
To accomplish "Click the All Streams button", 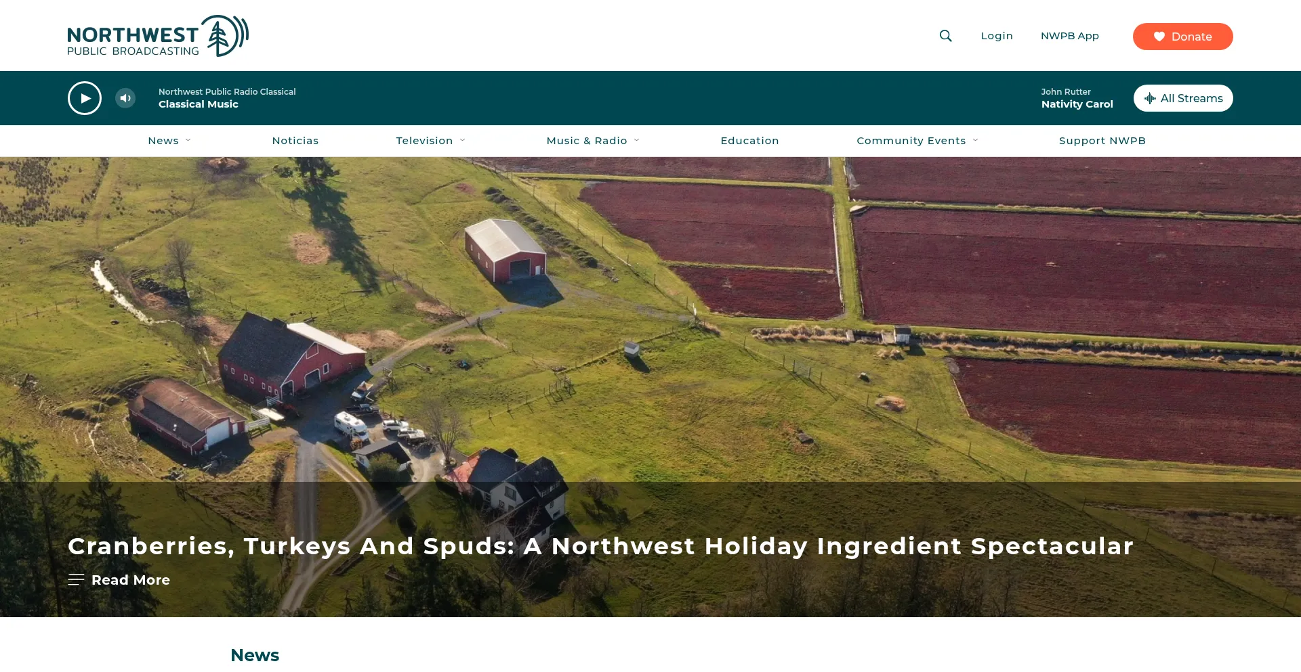I will tap(1183, 98).
